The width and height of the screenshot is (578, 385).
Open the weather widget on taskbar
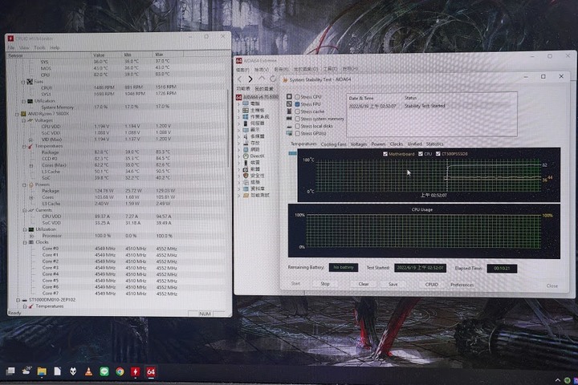(26, 371)
